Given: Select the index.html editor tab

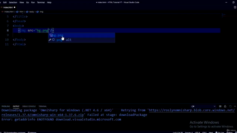Looking at the screenshot, I should (x=8, y=7).
